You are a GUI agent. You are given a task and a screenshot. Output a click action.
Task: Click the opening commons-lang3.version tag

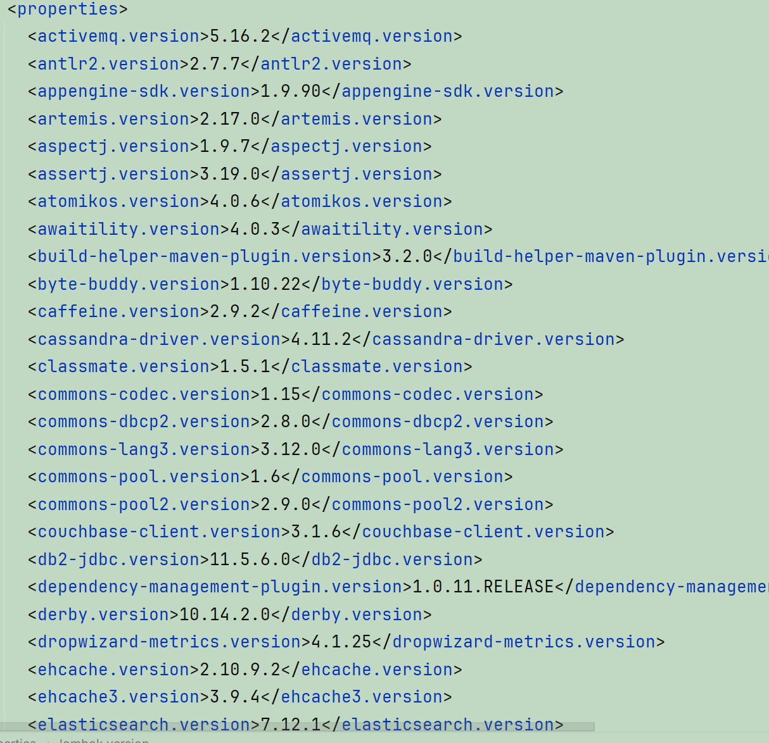pyautogui.click(x=144, y=449)
